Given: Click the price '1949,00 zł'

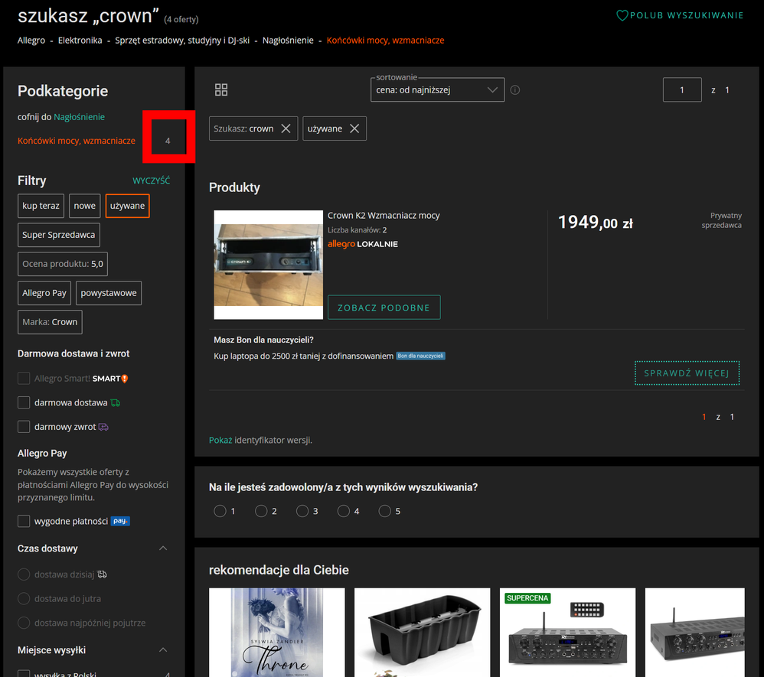Looking at the screenshot, I should tap(596, 223).
